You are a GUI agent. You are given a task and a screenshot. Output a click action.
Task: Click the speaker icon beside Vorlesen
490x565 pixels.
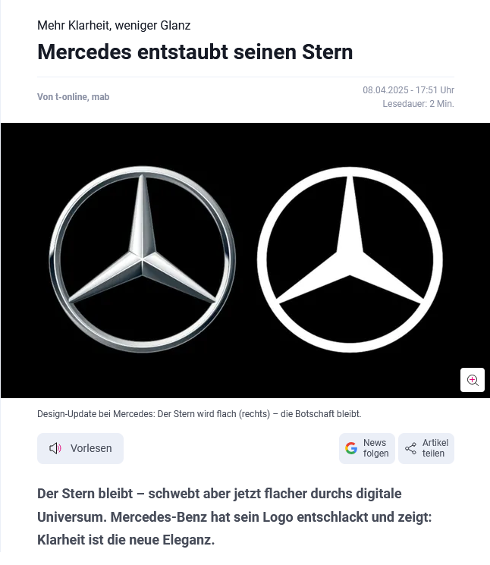[x=55, y=448]
